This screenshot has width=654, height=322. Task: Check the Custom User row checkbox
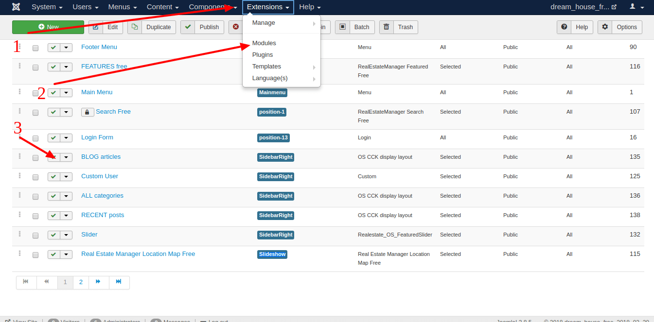point(35,177)
